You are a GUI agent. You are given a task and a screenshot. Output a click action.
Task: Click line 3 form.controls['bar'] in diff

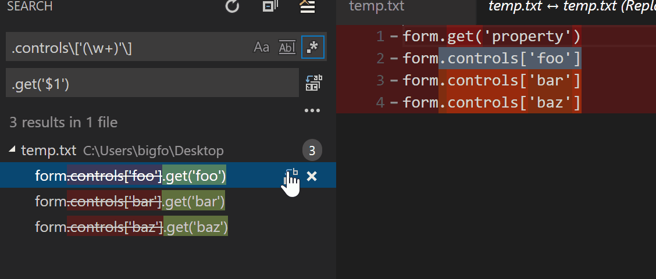coord(491,80)
